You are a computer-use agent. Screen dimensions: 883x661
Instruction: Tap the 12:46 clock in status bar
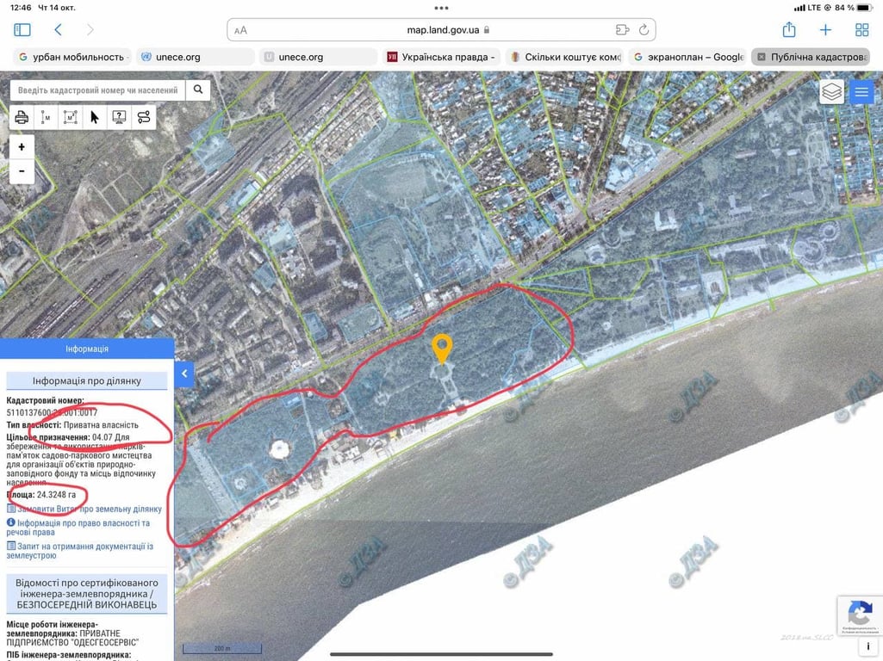pos(21,8)
